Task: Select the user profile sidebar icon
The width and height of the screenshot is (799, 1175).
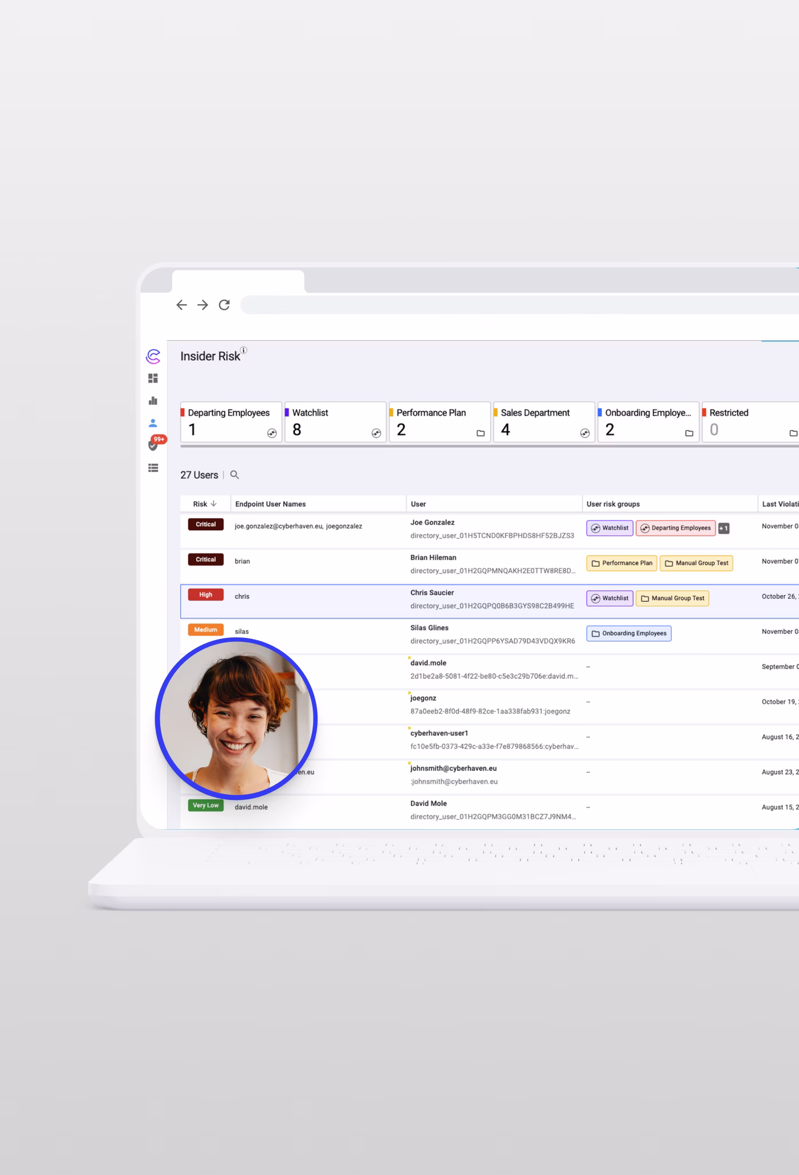Action: (153, 423)
